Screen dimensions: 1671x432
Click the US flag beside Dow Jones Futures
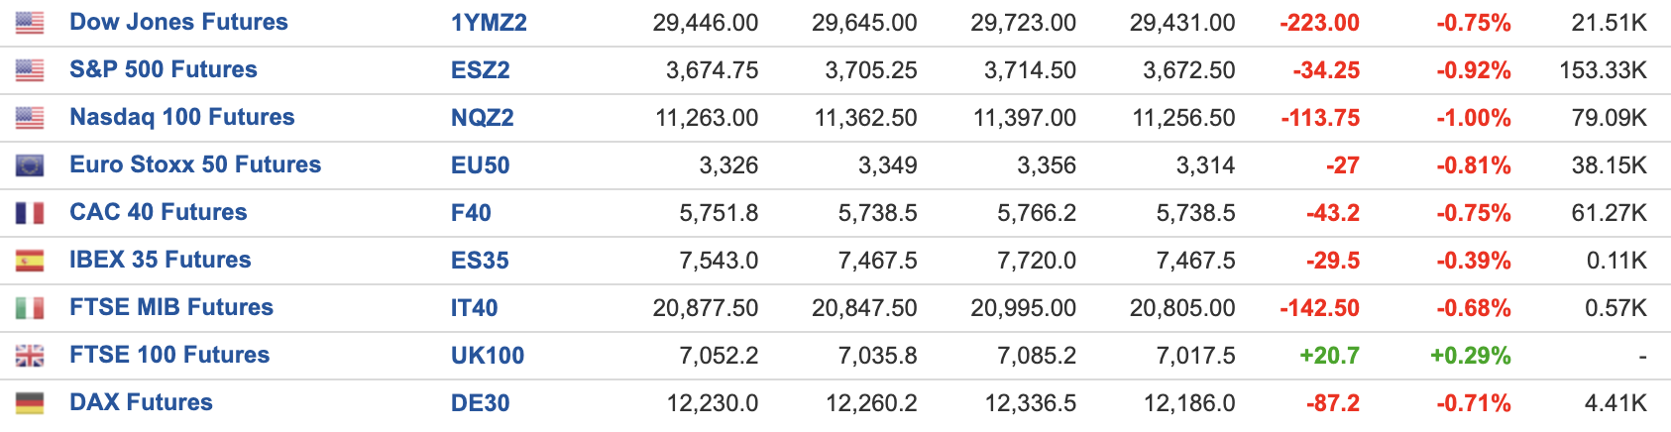click(30, 23)
